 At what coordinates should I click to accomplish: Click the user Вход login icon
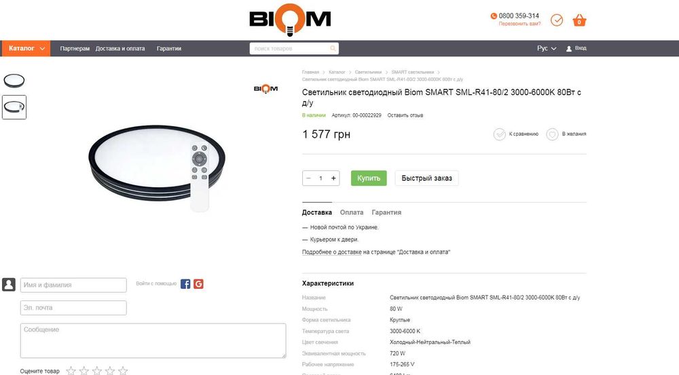(x=569, y=48)
